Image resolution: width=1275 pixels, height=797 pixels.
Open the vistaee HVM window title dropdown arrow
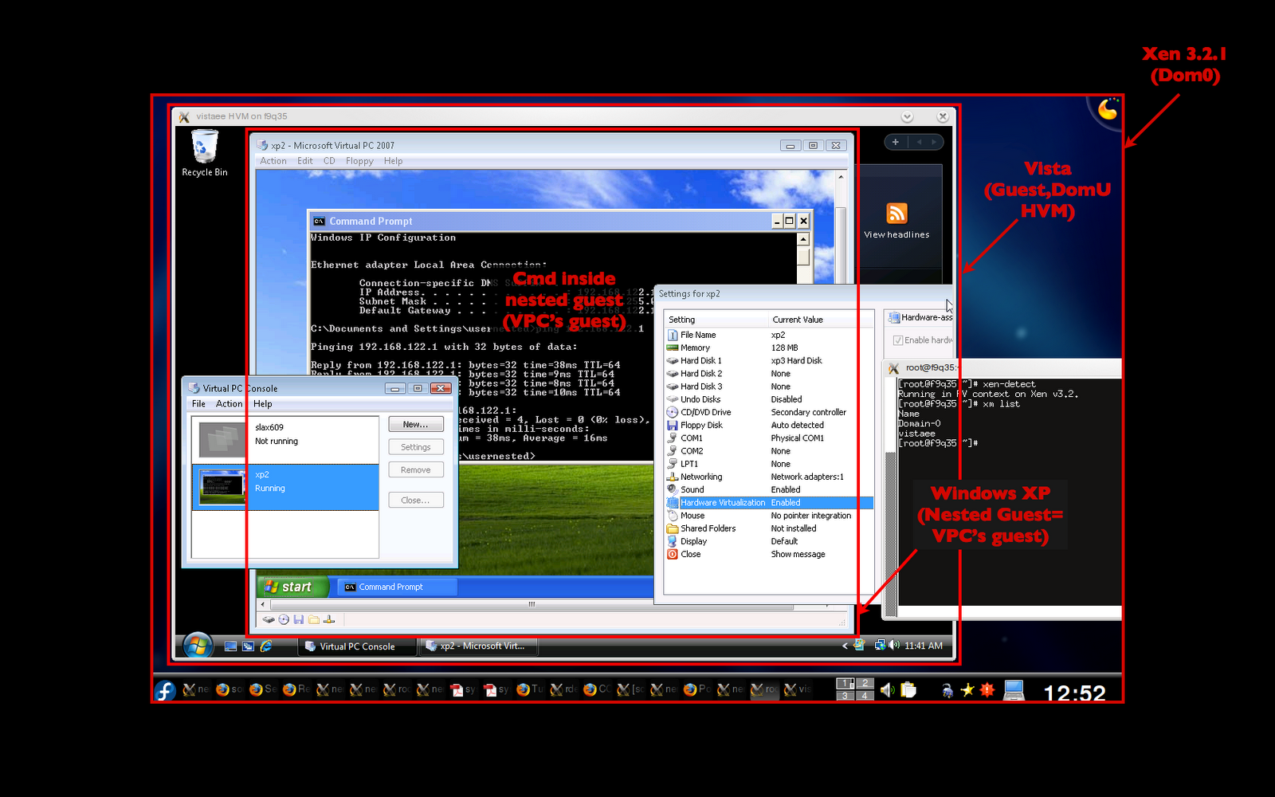pos(907,116)
